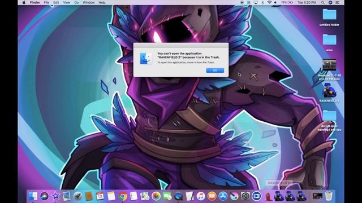Open Calendar from the Dock

[100, 196]
